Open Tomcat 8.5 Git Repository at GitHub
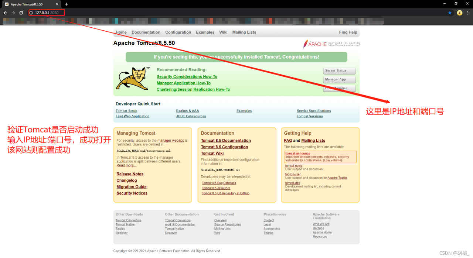Viewport: 473px width, 258px height. (225, 193)
